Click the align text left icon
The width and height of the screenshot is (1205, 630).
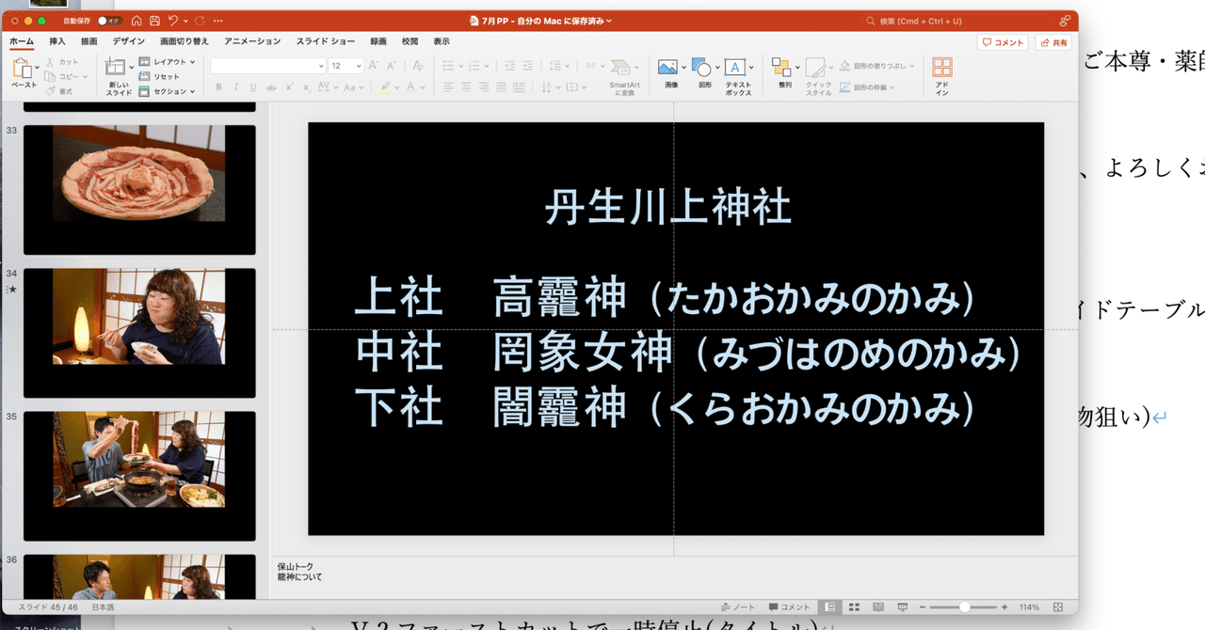pyautogui.click(x=449, y=87)
